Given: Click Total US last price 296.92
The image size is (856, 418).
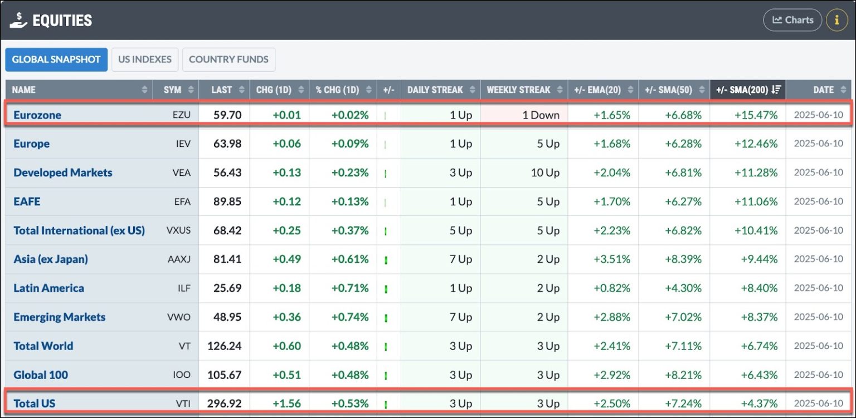Looking at the screenshot, I should coord(224,404).
